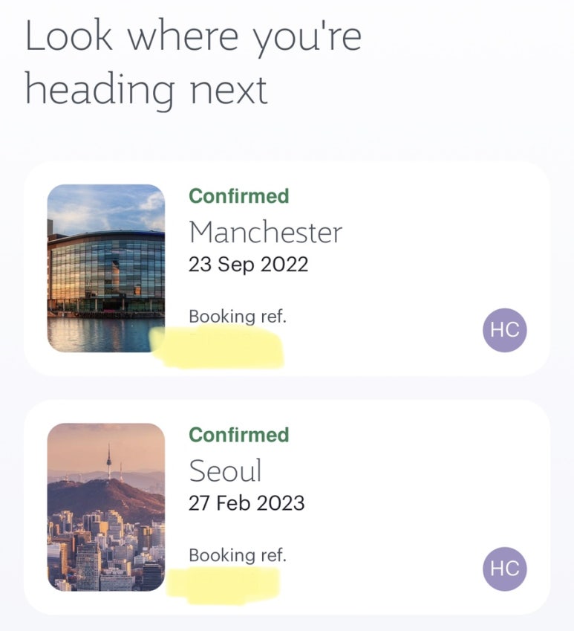Click the highlighted Manchester booking reference
574x631 pixels.
219,347
